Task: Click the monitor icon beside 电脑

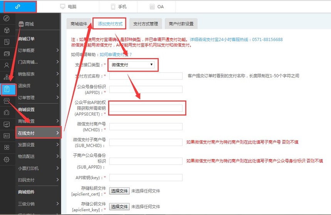Action: (63, 7)
